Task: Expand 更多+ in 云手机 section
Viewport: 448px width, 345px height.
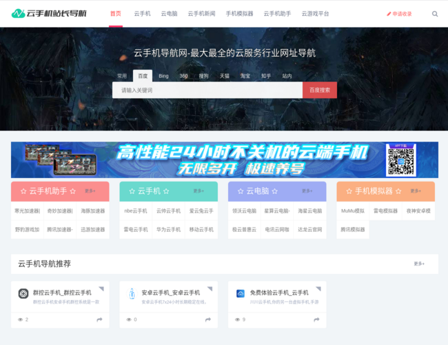Action: pyautogui.click(x=198, y=191)
